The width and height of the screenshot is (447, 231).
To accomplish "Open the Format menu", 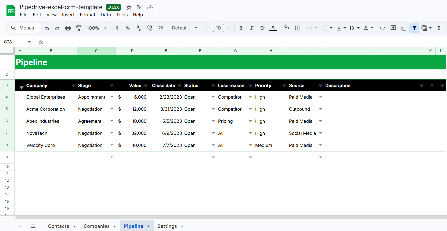I will pos(88,15).
